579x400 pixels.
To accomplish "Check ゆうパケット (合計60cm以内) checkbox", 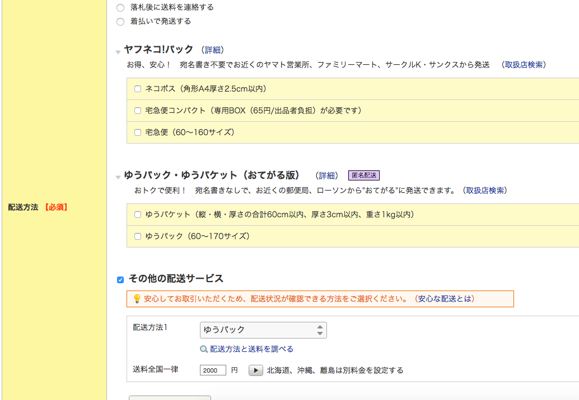I will pyautogui.click(x=138, y=215).
